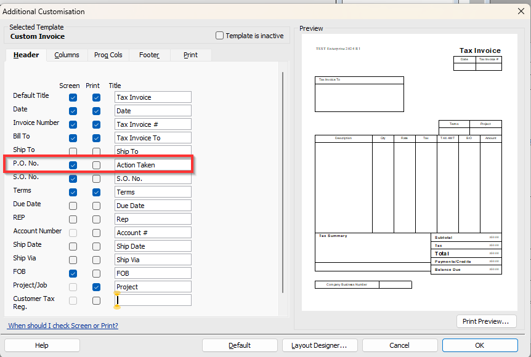The width and height of the screenshot is (531, 357).
Task: Confirm changes with OK button
Action: (480, 345)
